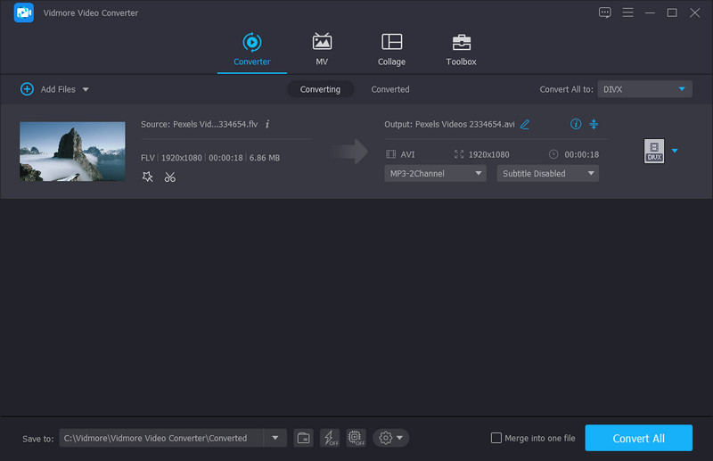This screenshot has width=713, height=461.
Task: Switch to the MV tab
Action: (x=322, y=50)
